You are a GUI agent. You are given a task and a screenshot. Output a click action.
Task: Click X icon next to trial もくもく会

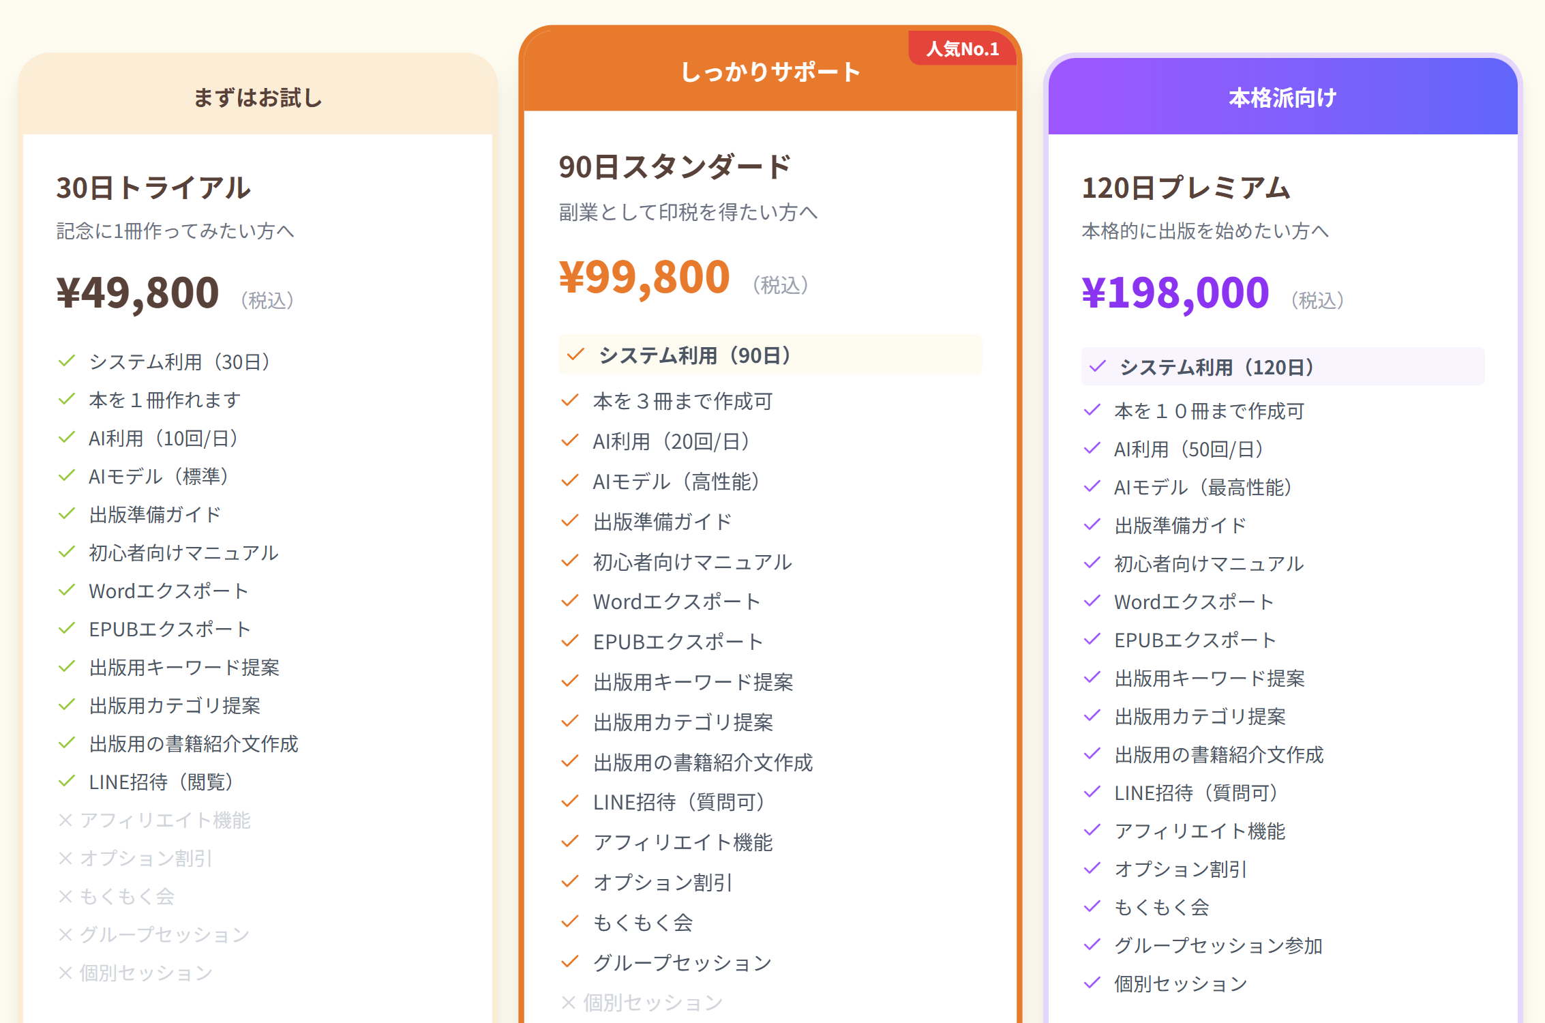[x=65, y=896]
